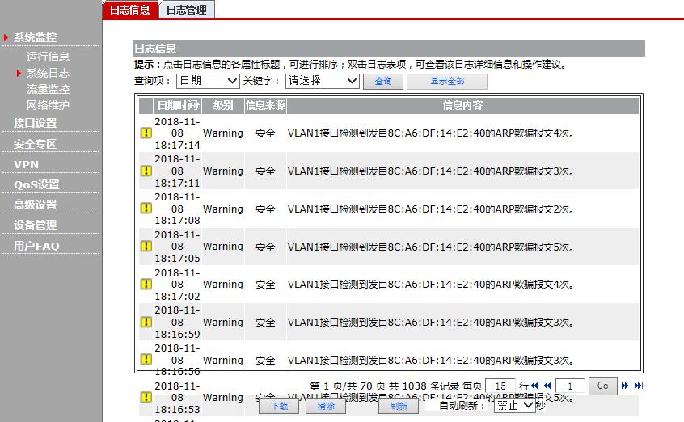Click the 显示全部 button
This screenshot has height=422, width=684.
447,81
